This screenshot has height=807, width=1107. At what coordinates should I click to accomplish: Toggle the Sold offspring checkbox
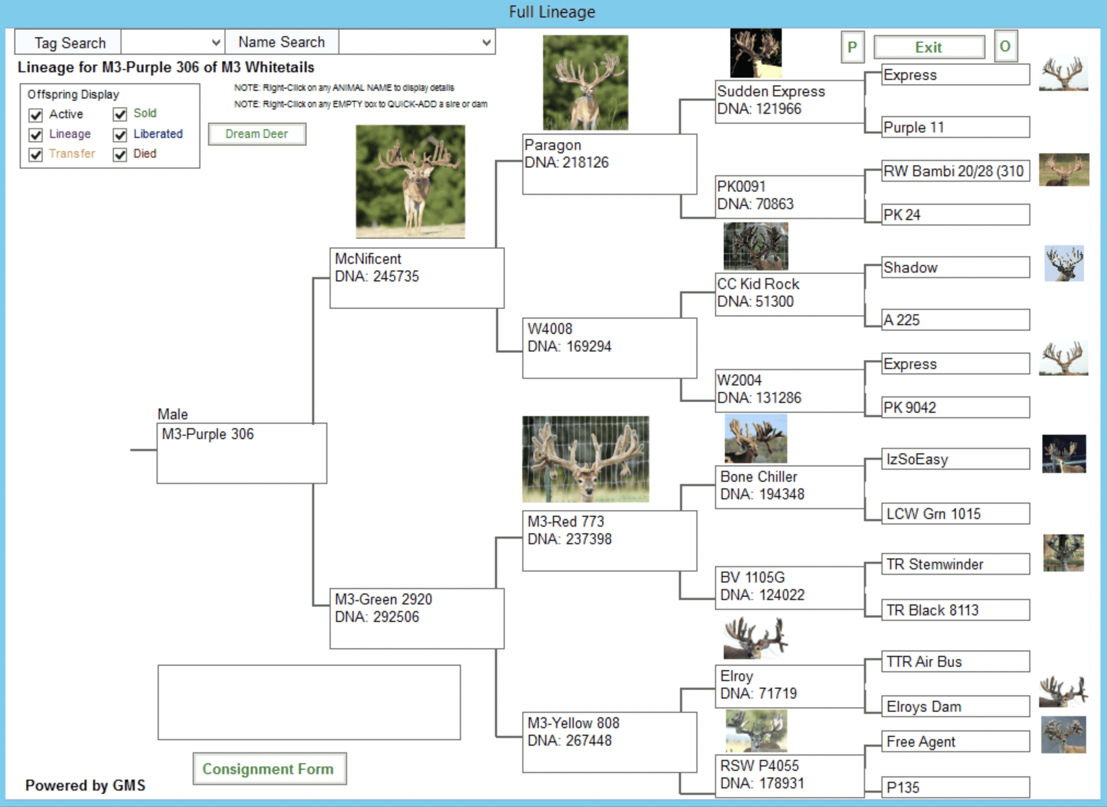point(120,114)
